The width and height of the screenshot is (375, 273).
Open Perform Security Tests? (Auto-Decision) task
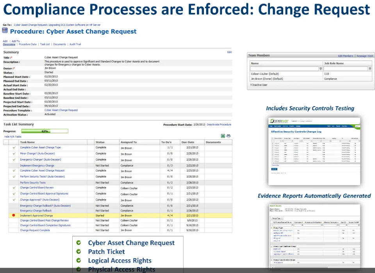(x=42, y=177)
